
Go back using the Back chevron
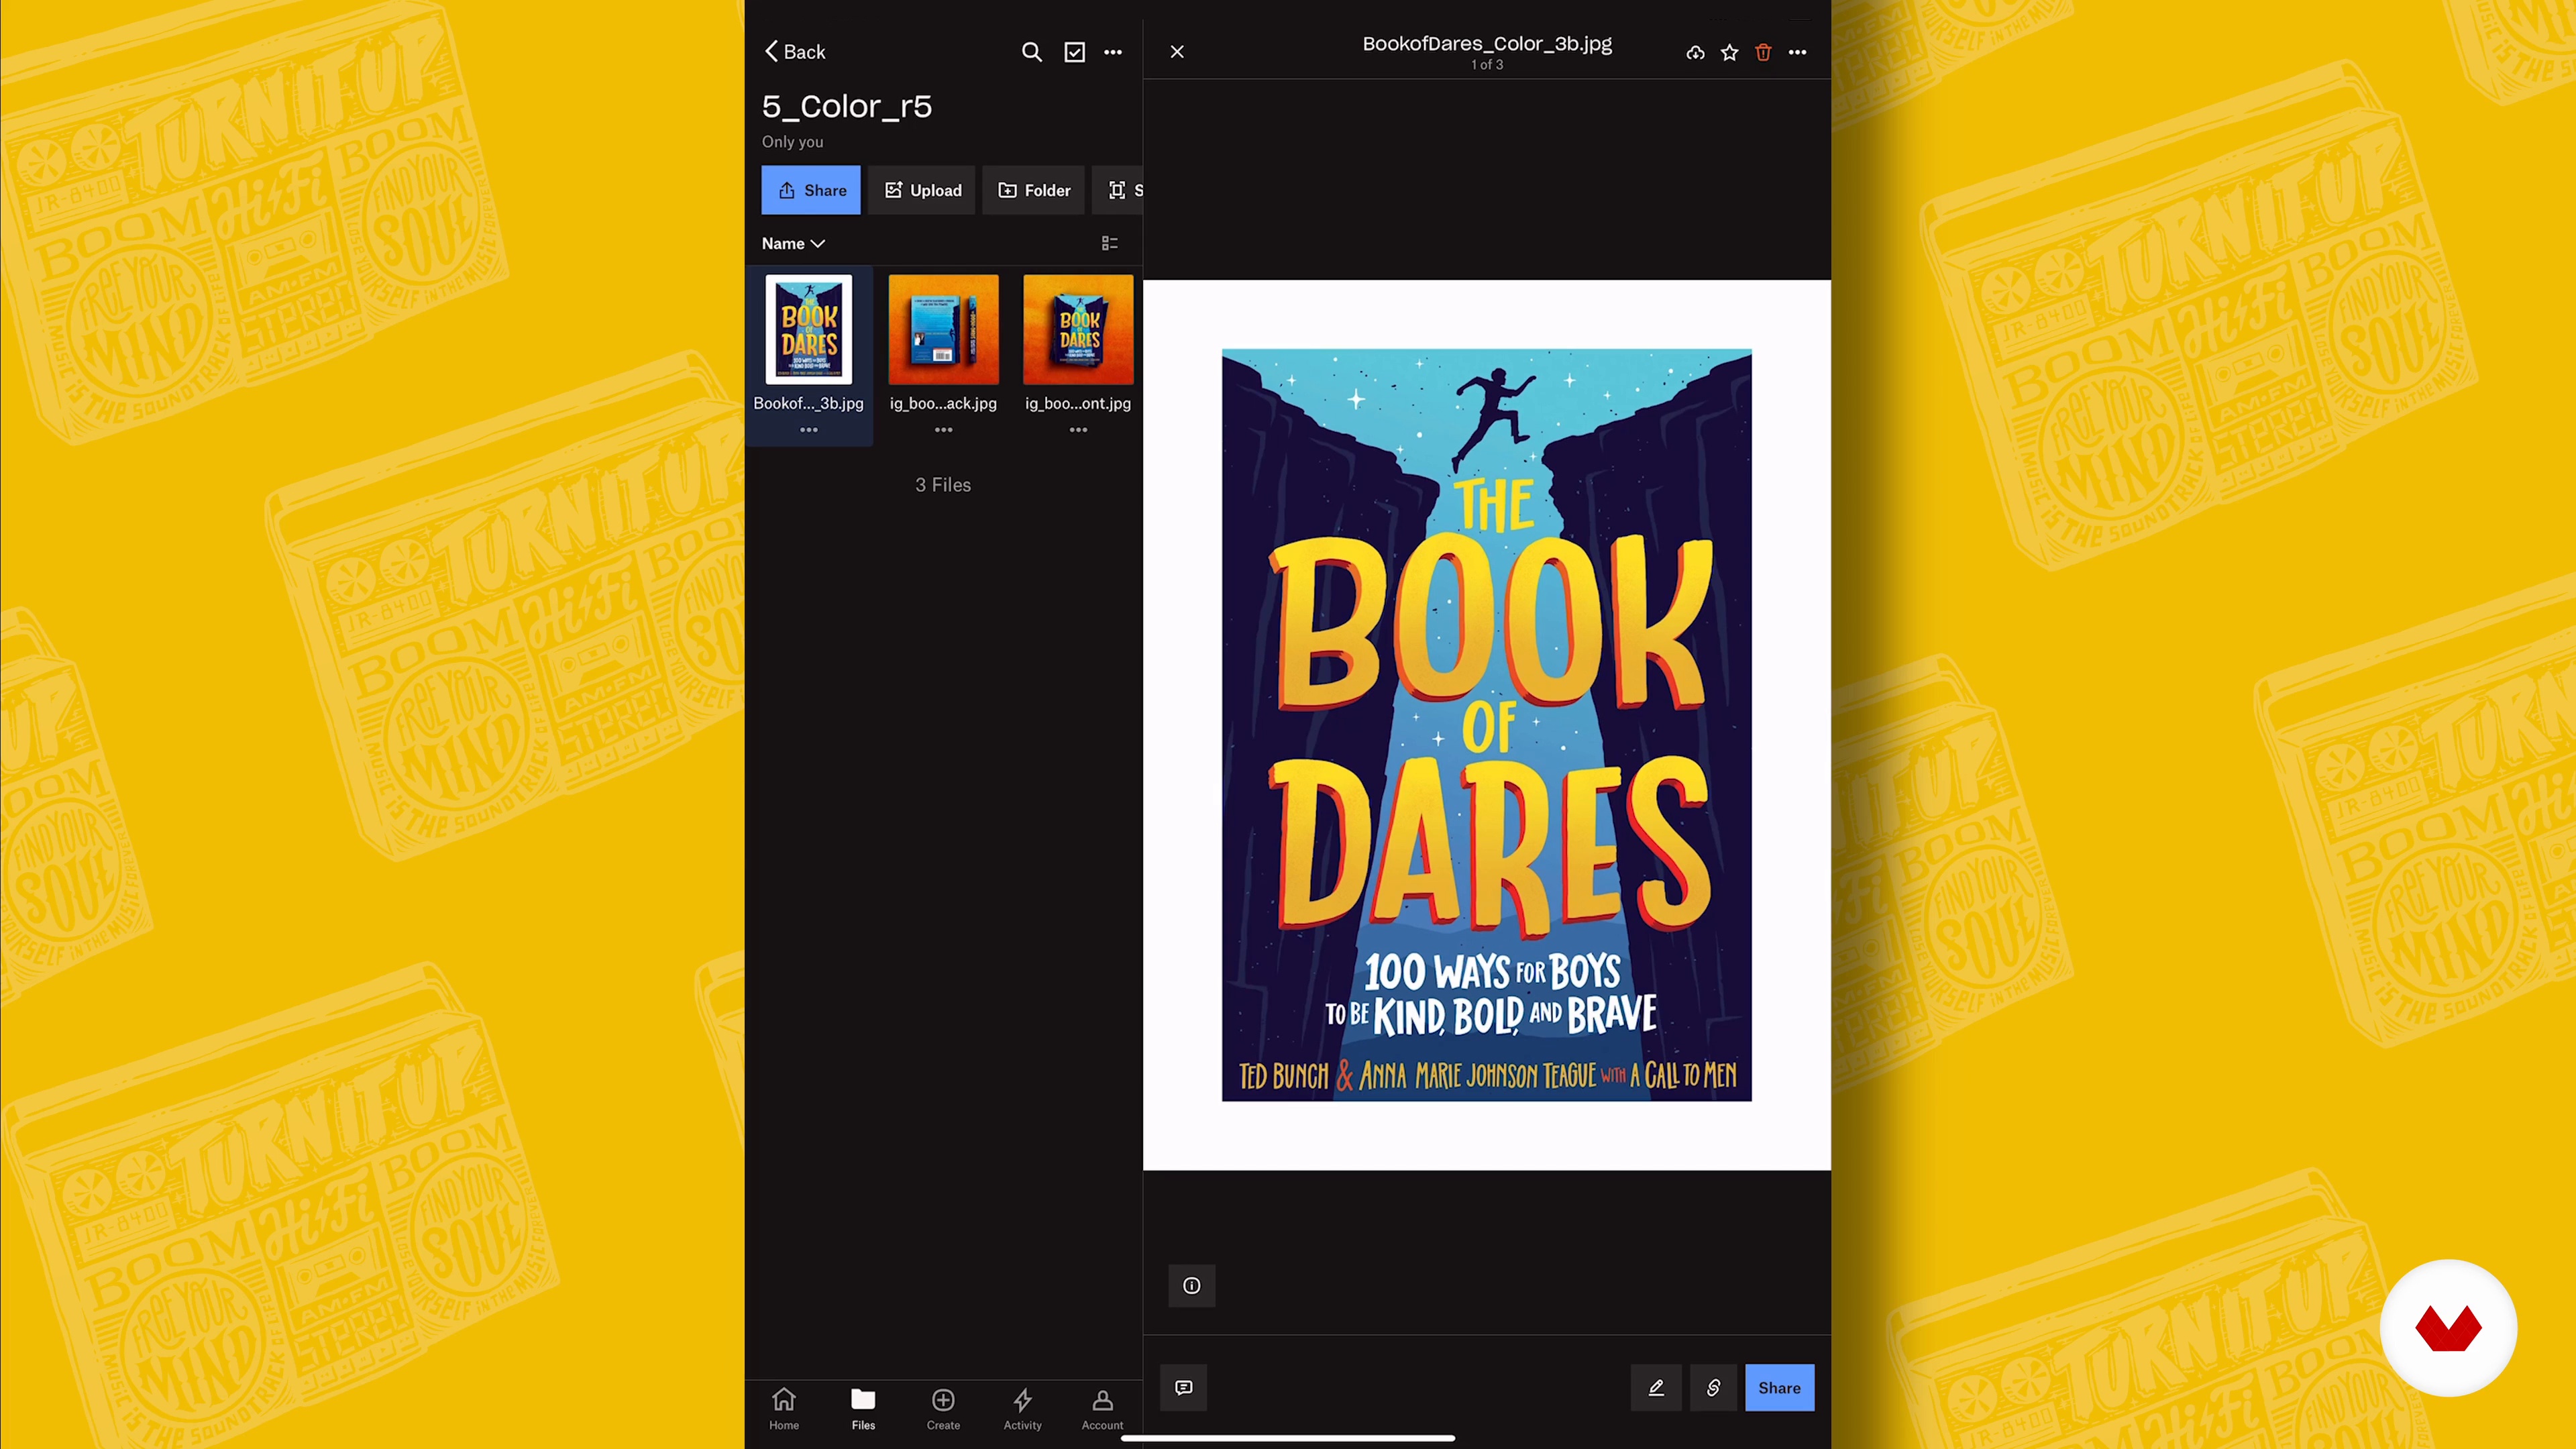(x=795, y=52)
